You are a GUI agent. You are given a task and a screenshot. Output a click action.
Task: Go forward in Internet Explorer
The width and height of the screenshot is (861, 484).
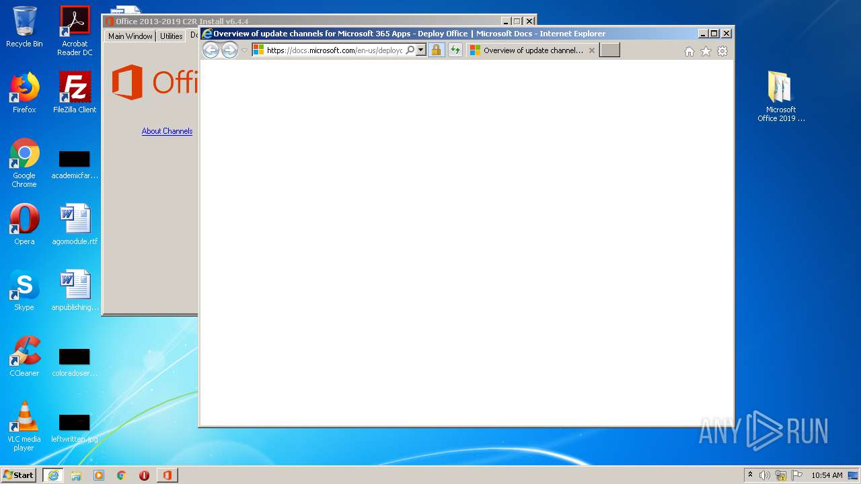point(229,50)
